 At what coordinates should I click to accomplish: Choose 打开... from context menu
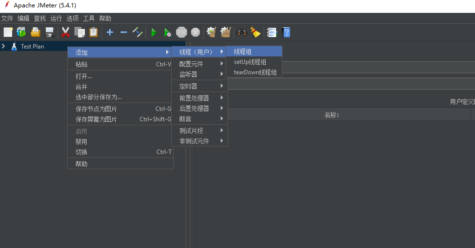point(120,76)
